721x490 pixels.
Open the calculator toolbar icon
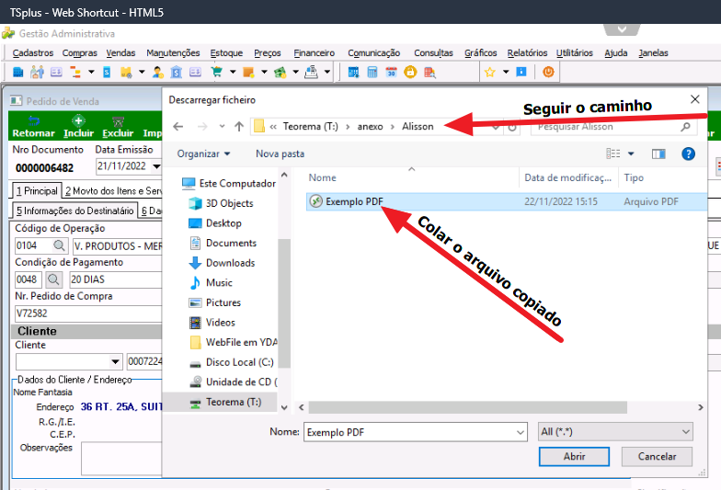[372, 72]
